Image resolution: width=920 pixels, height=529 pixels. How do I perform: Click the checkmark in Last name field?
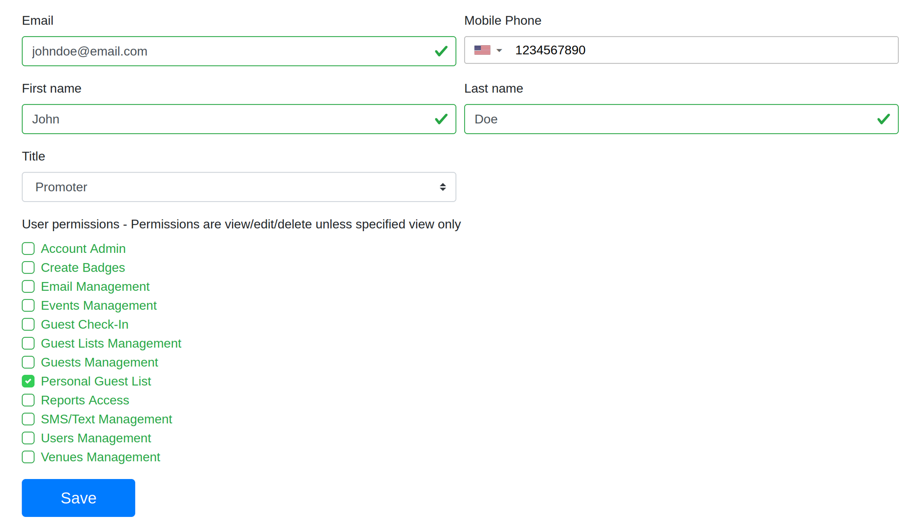pos(883,119)
